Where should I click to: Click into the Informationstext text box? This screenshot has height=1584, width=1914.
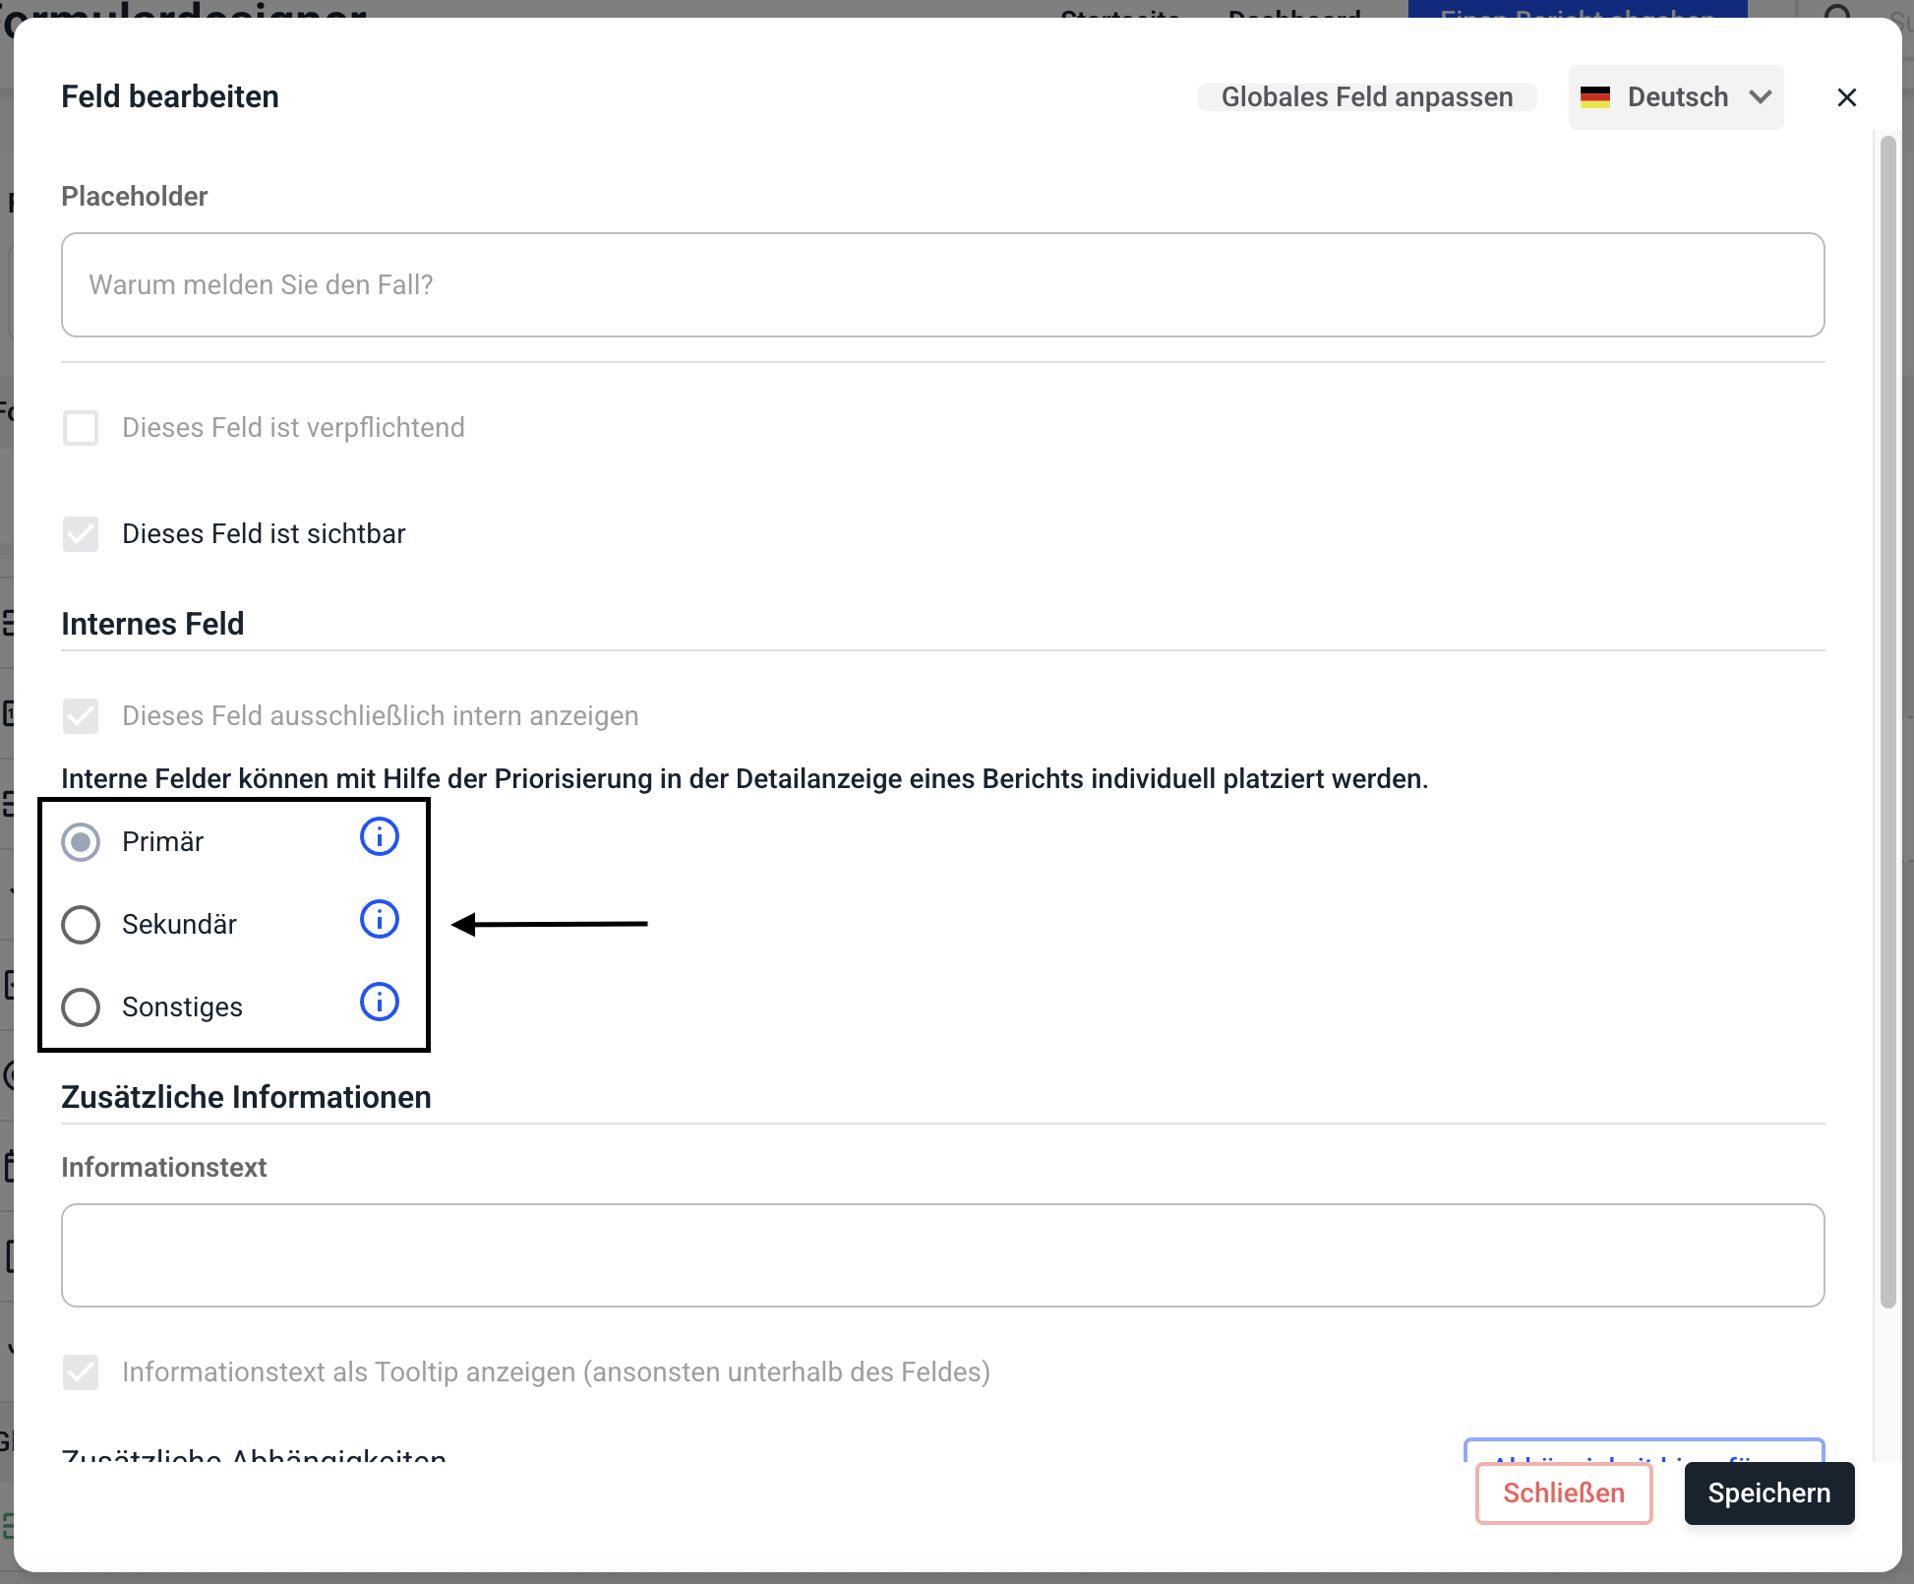942,1255
